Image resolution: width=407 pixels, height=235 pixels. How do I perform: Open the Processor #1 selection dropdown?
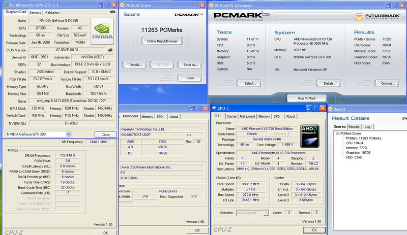[266, 213]
